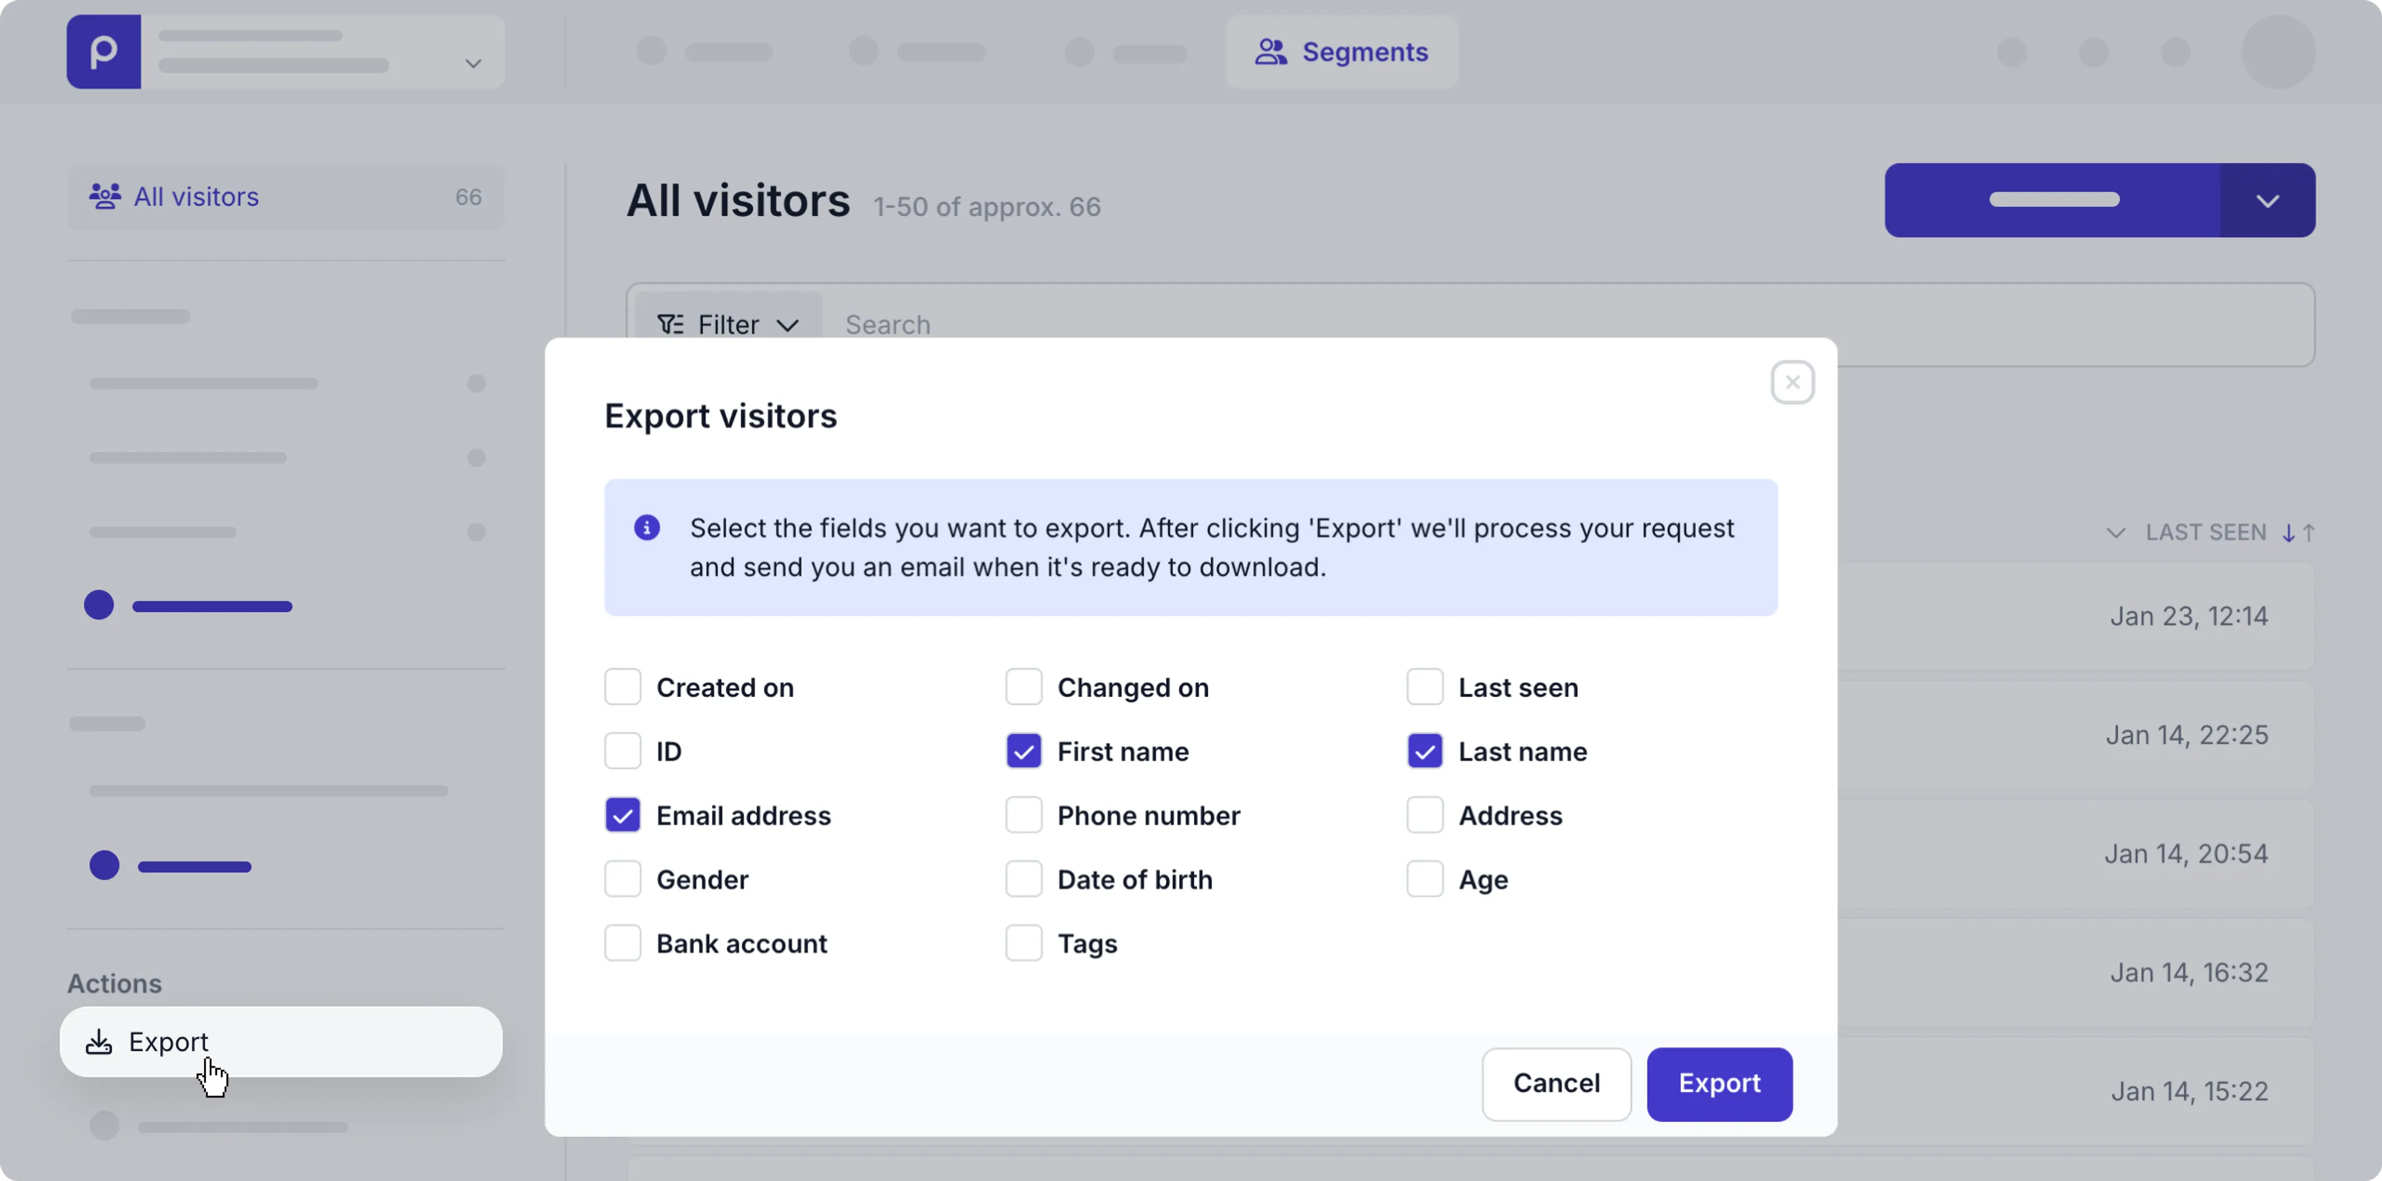Select the Export download icon under Actions

pos(100,1042)
